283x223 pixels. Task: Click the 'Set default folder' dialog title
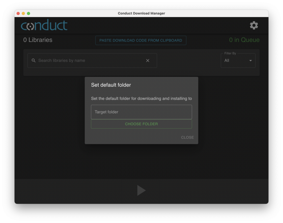click(111, 85)
